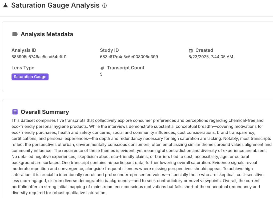Click the tag icon beside Analysis Metadata
This screenshot has height=198, width=273.
click(15, 34)
